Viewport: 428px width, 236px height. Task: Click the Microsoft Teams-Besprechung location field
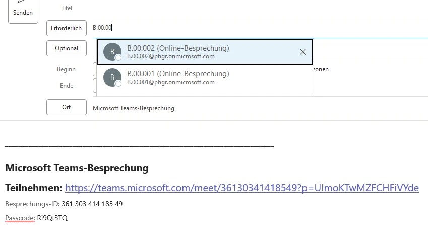(x=134, y=108)
